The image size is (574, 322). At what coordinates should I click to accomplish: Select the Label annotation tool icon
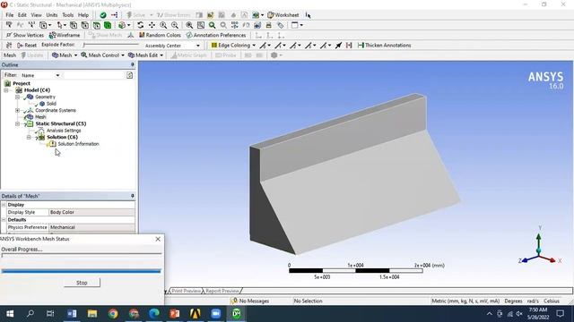(8, 25)
